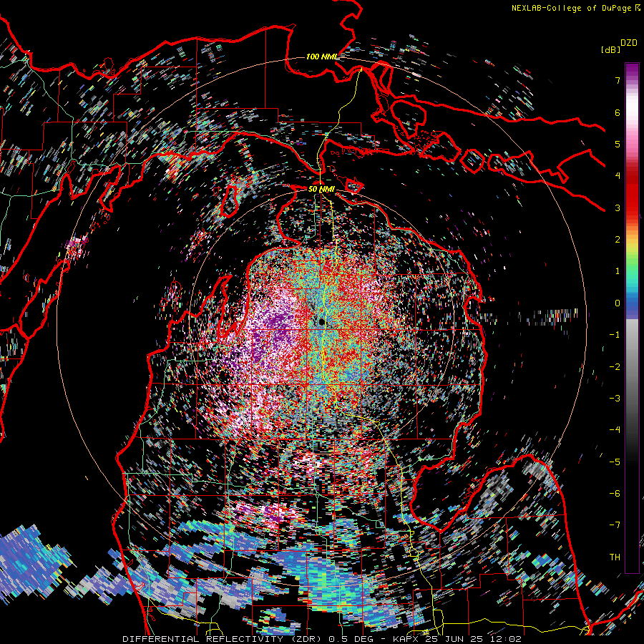Image resolution: width=644 pixels, height=644 pixels.
Task: Click the DZD legend title
Action: [629, 43]
